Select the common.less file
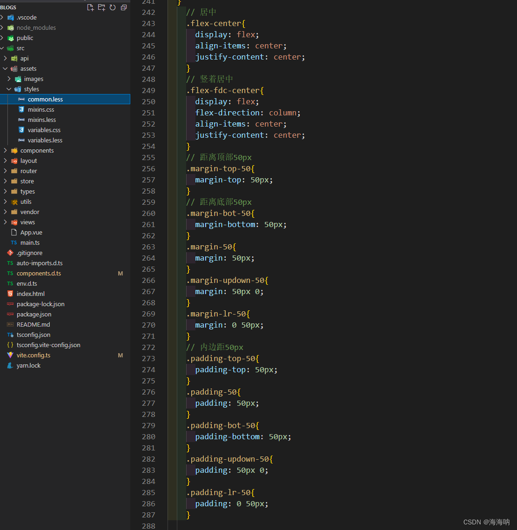 click(45, 99)
